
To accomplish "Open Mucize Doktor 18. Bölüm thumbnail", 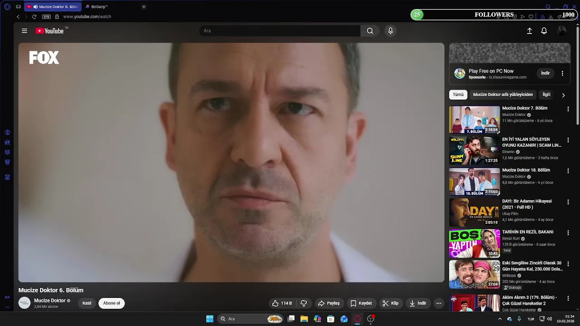I will [474, 182].
